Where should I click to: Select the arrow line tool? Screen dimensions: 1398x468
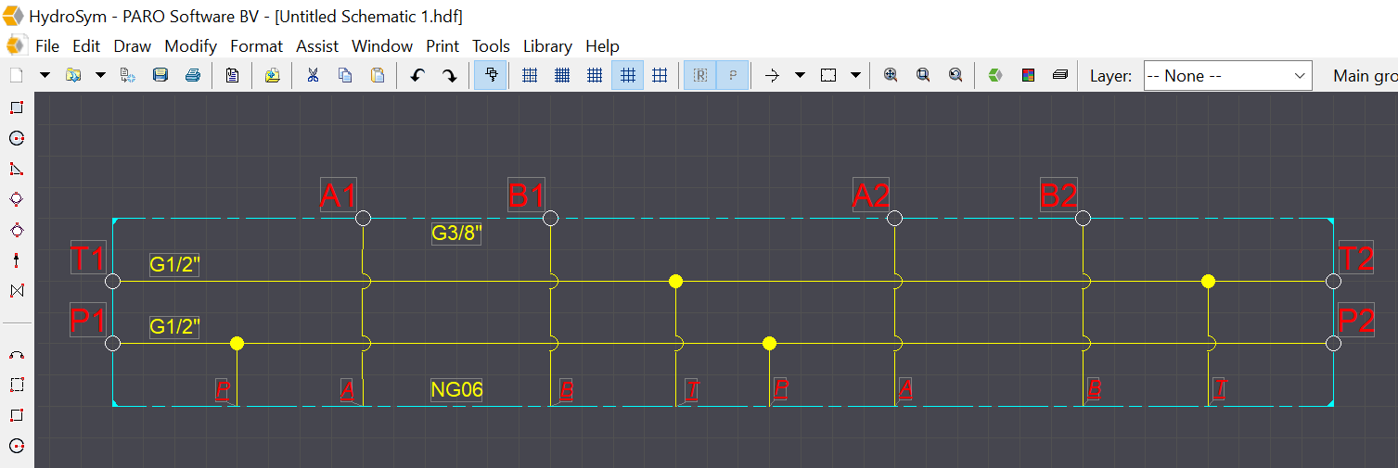point(772,76)
